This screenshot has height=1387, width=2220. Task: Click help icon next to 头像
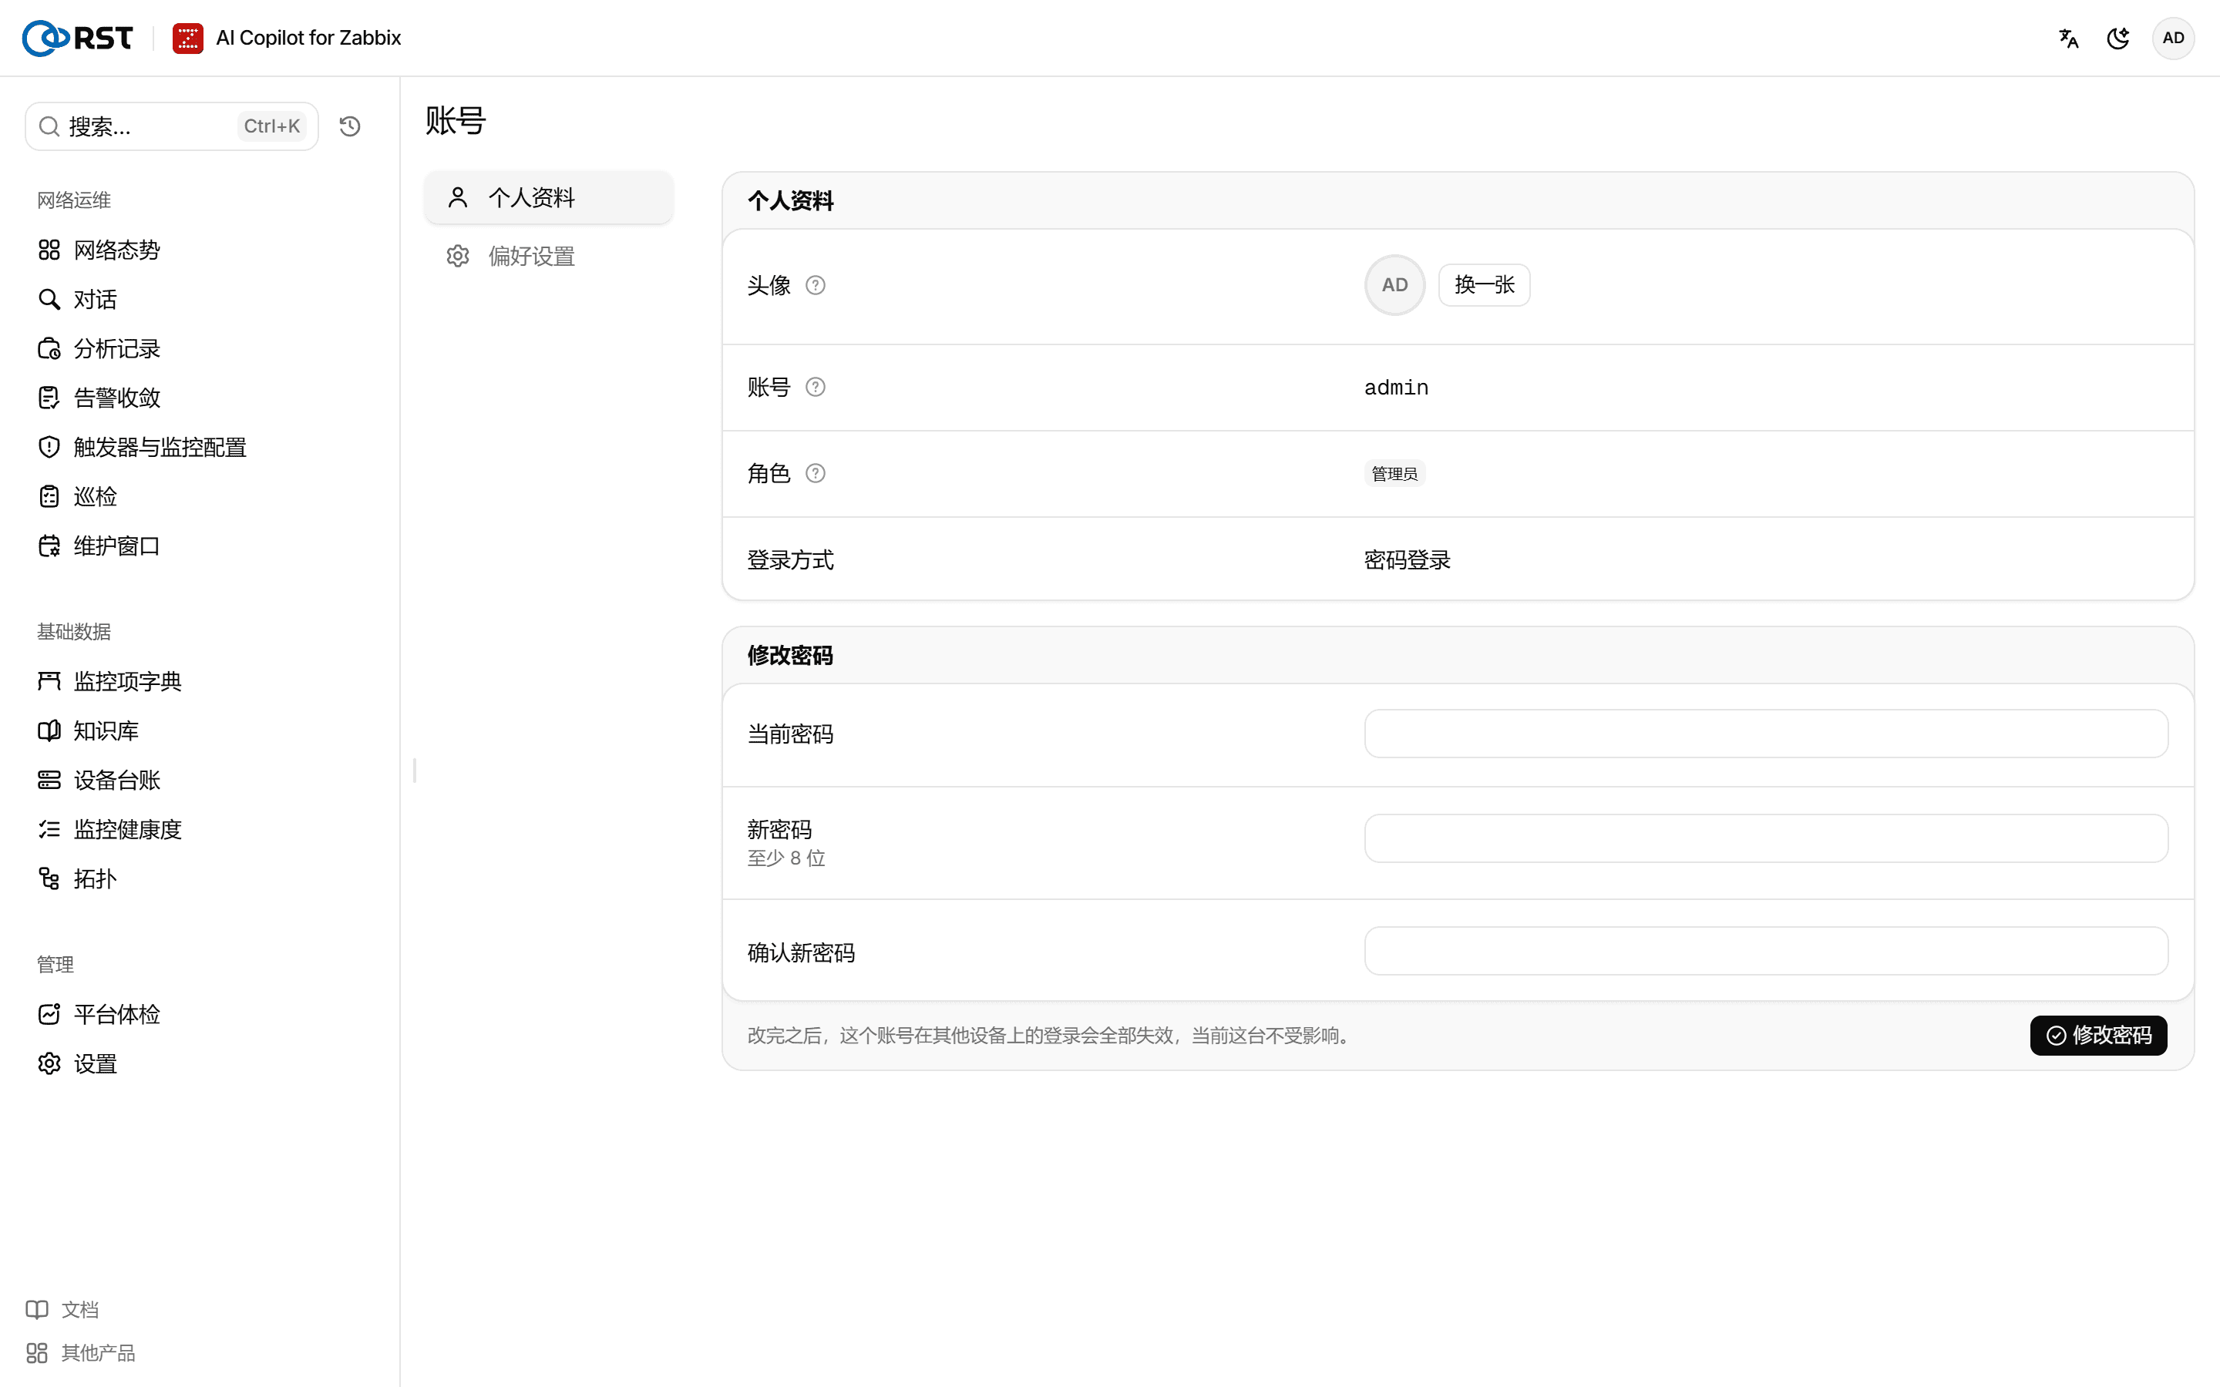click(816, 285)
